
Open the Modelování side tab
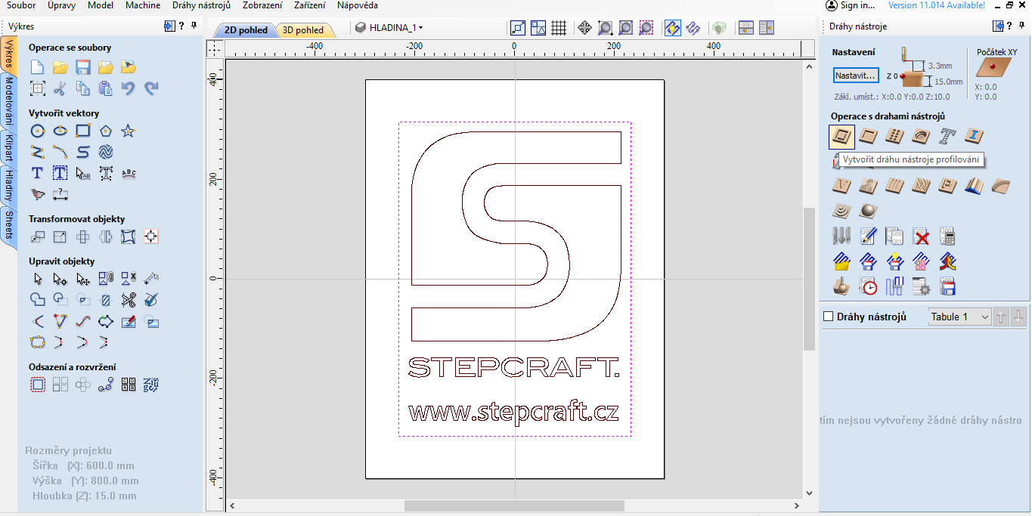click(9, 102)
